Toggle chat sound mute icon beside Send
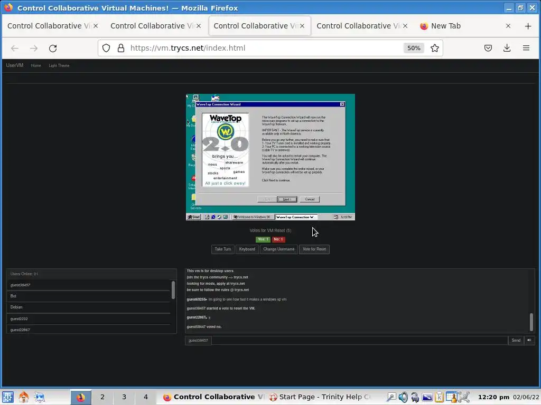 [529, 340]
